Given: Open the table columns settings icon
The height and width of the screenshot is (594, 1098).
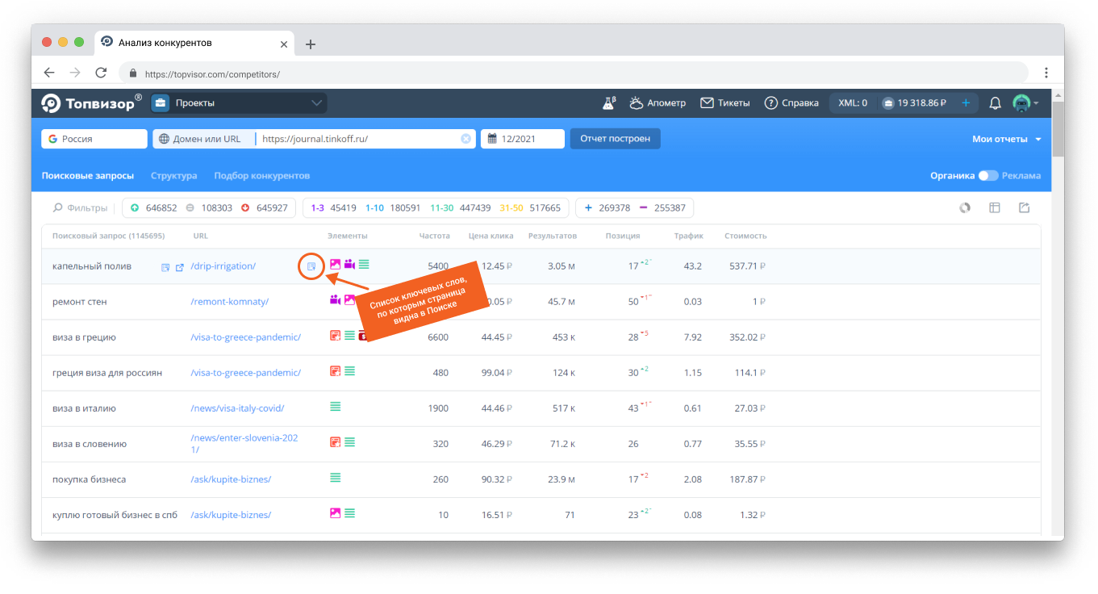Looking at the screenshot, I should point(995,208).
